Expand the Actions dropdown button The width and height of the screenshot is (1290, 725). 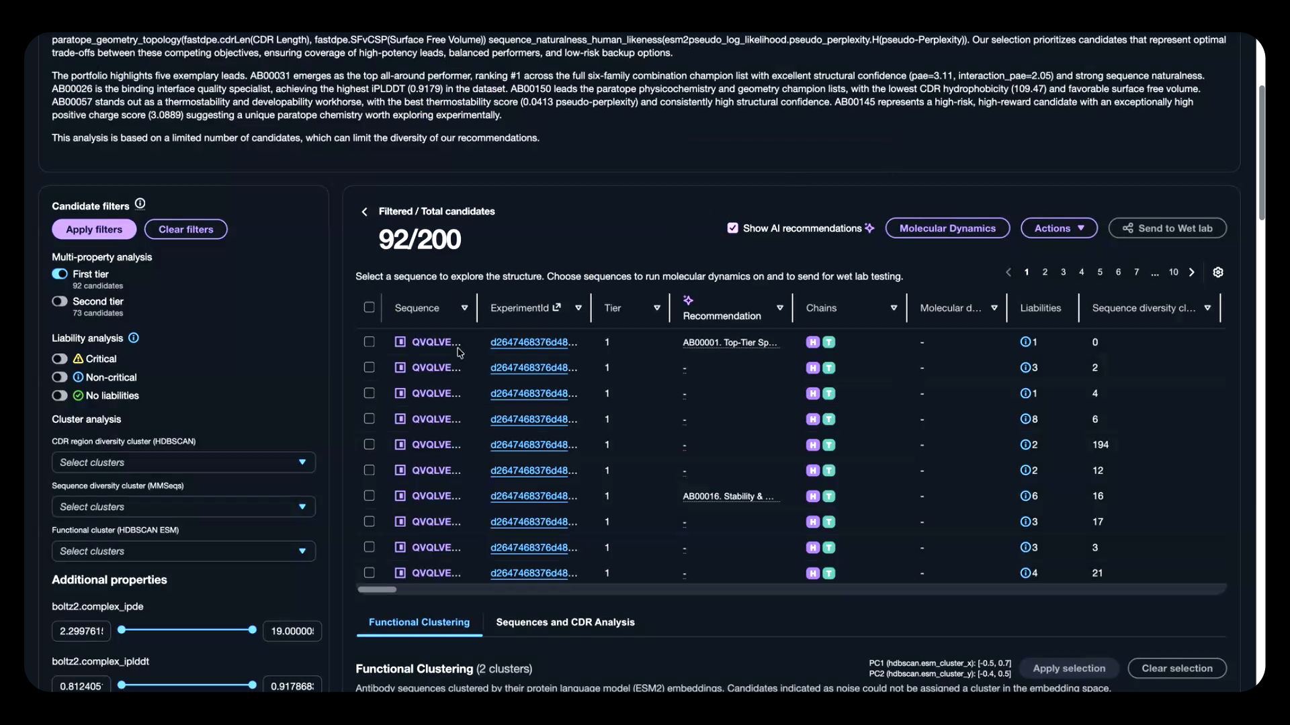(1059, 228)
